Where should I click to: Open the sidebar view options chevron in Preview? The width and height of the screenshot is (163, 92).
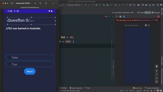point(14,3)
